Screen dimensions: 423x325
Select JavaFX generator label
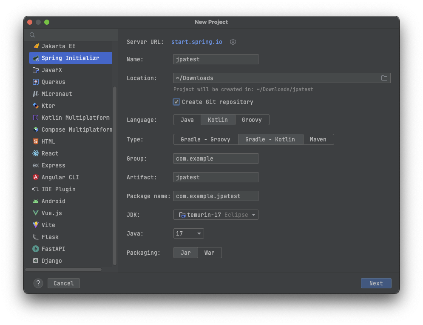pos(52,70)
